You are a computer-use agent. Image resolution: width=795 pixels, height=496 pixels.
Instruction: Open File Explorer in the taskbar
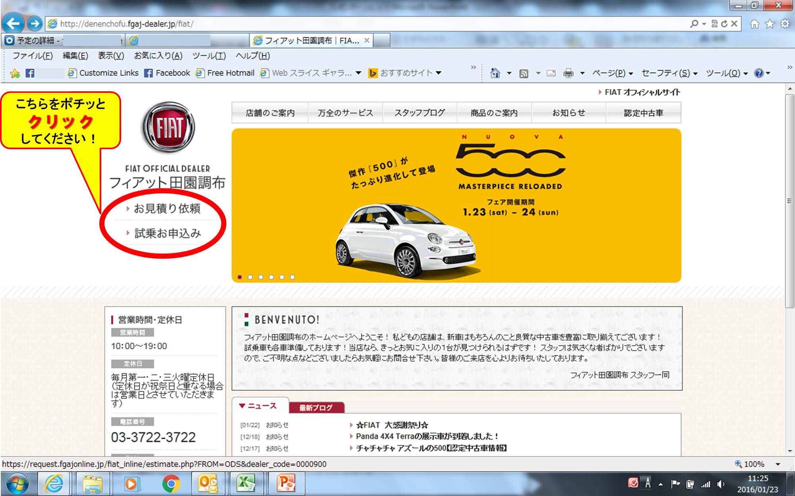click(93, 484)
